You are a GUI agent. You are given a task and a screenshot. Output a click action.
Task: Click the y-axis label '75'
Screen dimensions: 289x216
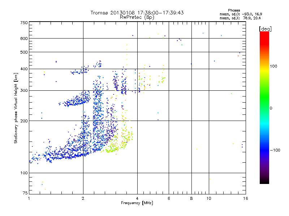pyautogui.click(x=25, y=193)
